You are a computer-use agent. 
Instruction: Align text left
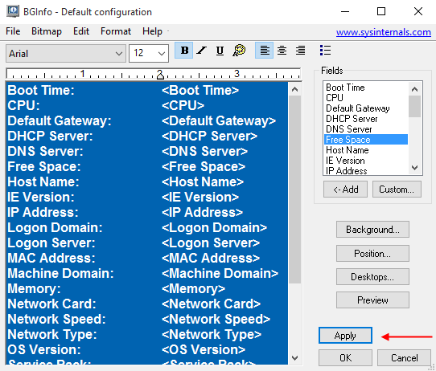coord(264,51)
